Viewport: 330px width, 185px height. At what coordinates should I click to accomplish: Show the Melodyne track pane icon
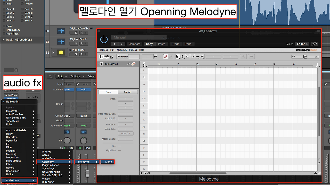101,57
